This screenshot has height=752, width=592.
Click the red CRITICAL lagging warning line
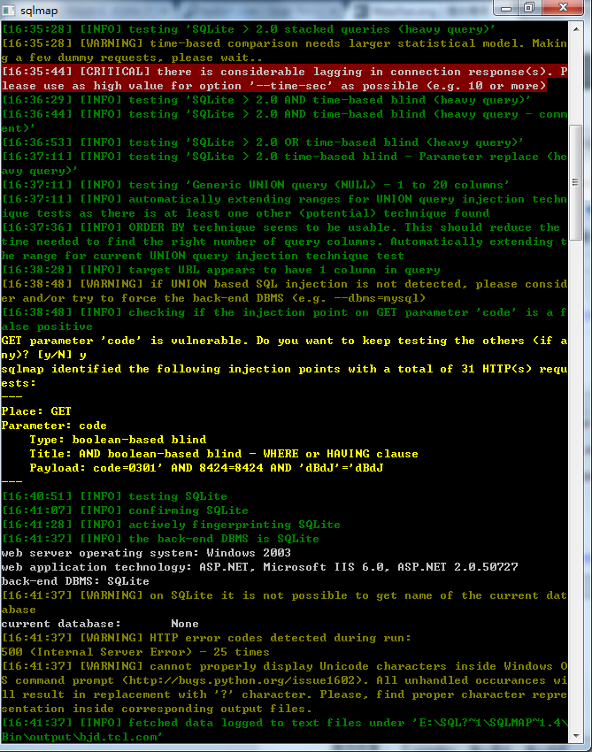[x=284, y=79]
